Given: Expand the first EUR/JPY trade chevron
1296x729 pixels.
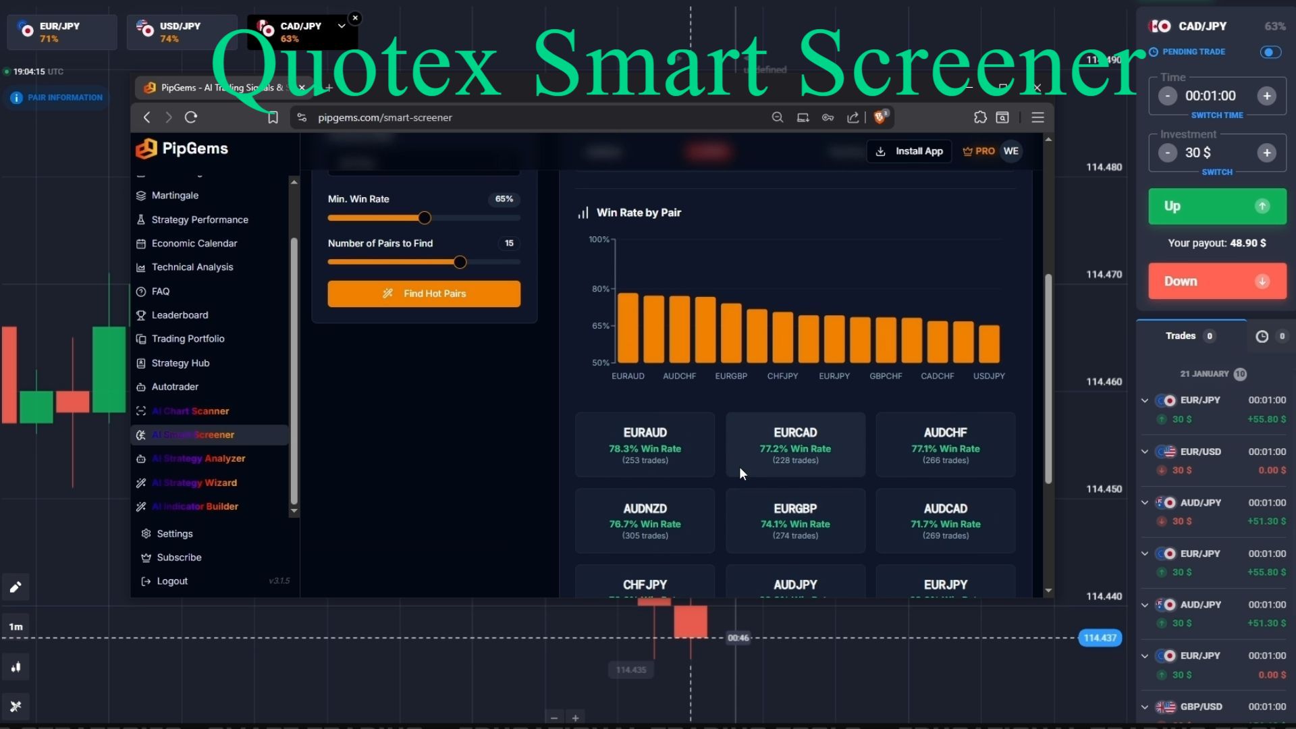Looking at the screenshot, I should 1145,400.
